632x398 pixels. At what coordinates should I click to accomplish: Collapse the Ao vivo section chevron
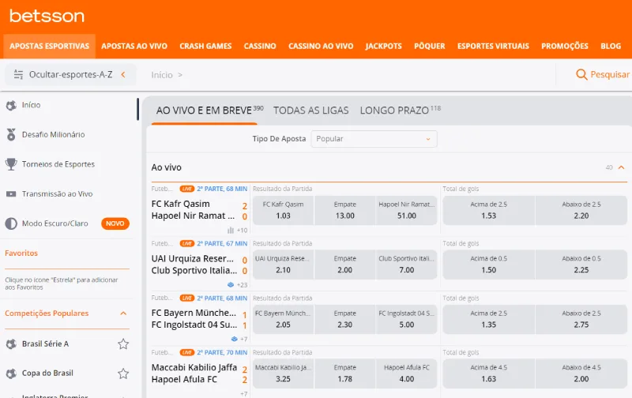[x=621, y=167]
